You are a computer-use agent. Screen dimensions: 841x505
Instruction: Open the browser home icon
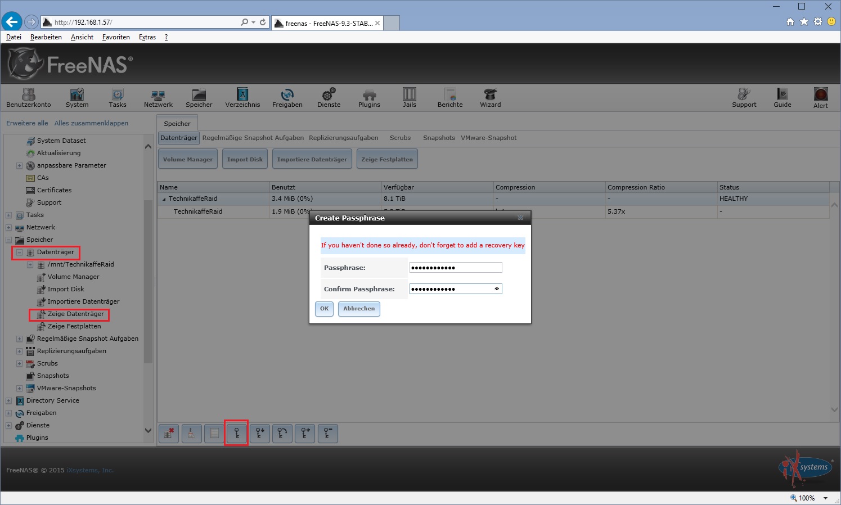click(790, 22)
